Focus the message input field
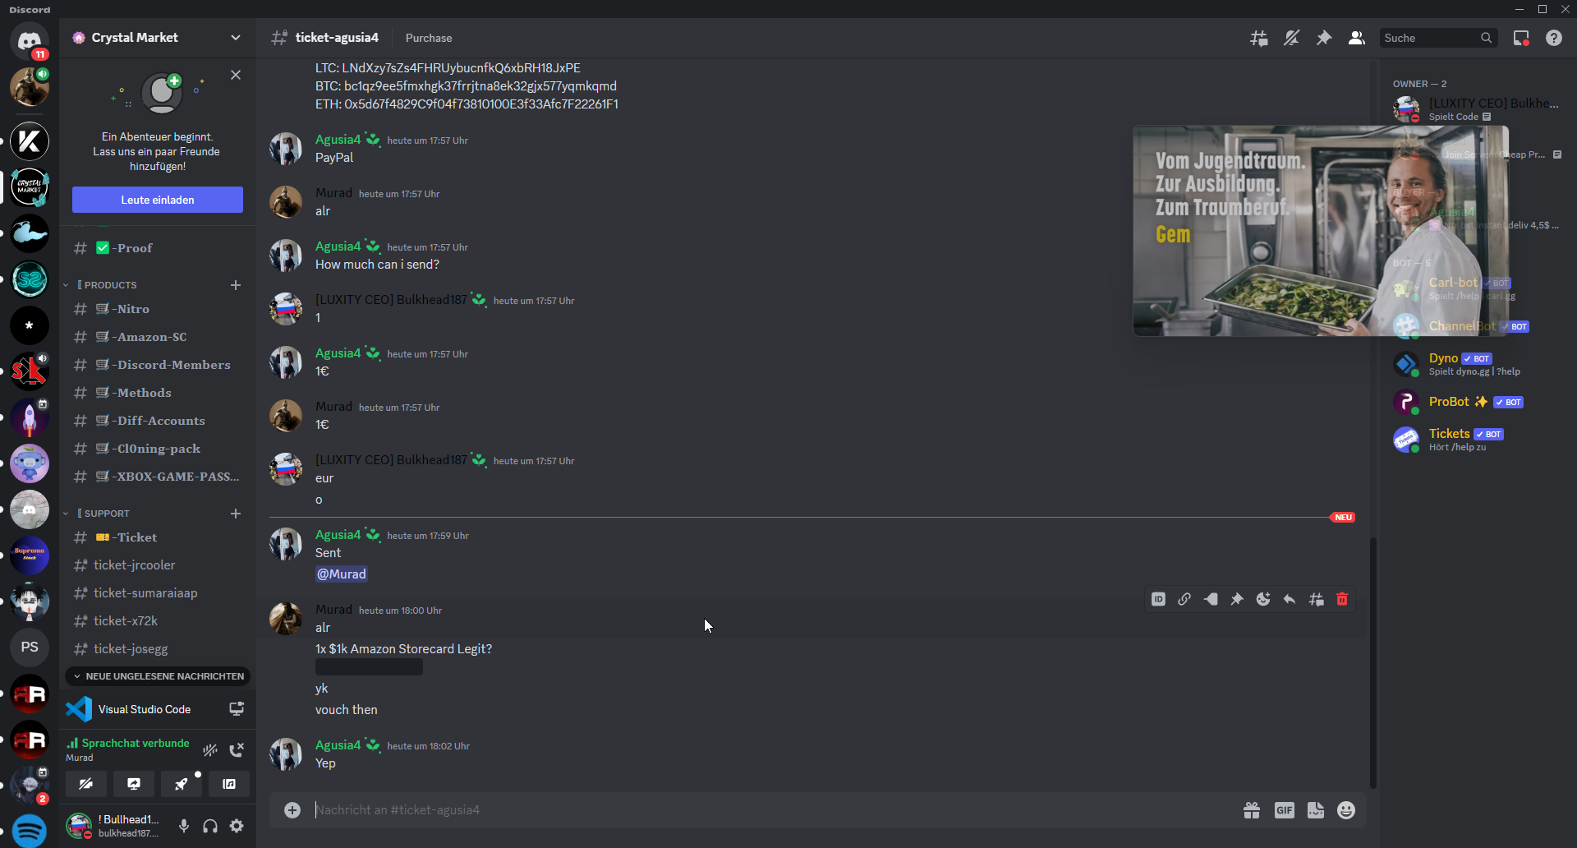 [x=739, y=810]
